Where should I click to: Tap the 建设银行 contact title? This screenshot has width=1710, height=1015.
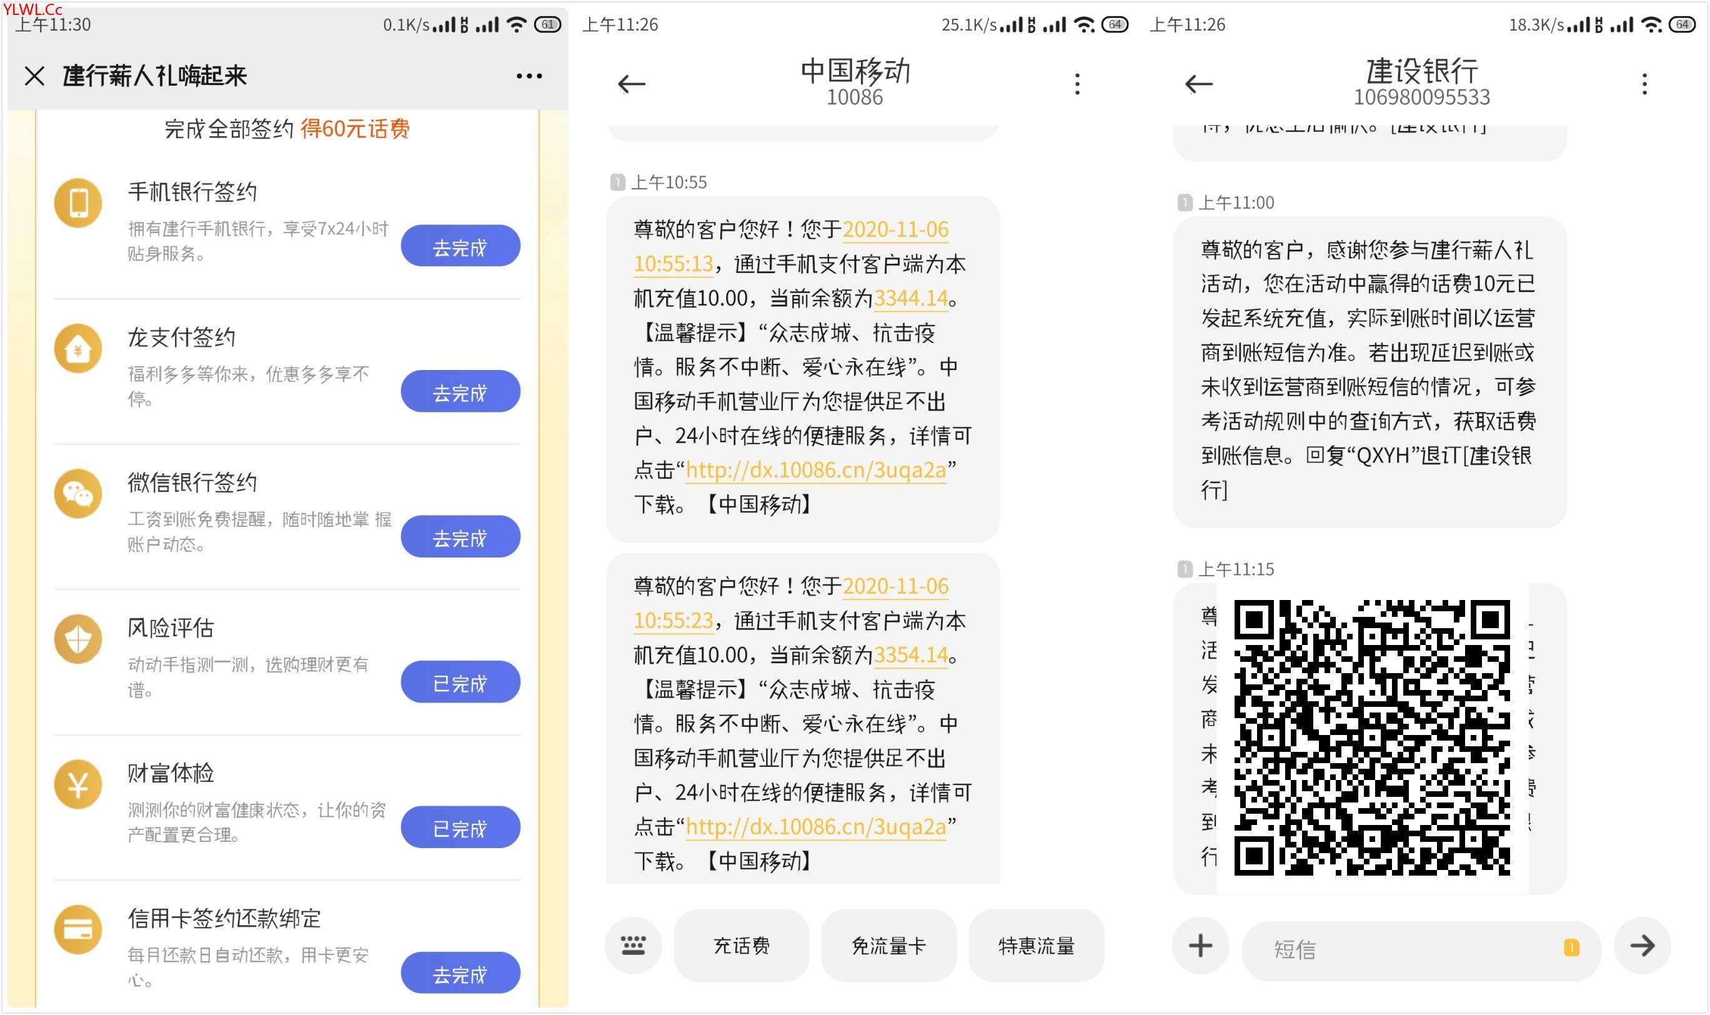[1422, 72]
